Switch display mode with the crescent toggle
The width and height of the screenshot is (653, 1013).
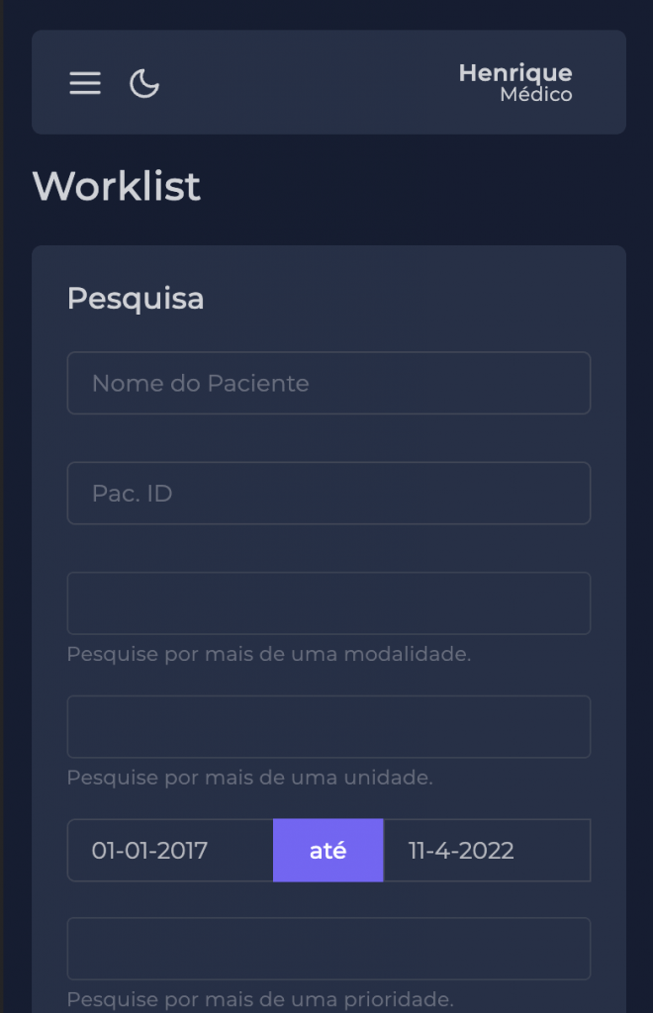(x=144, y=85)
